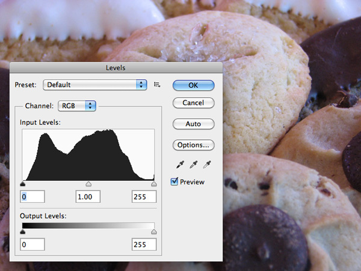
Task: Click the input highlight field showing 255
Action: point(144,197)
